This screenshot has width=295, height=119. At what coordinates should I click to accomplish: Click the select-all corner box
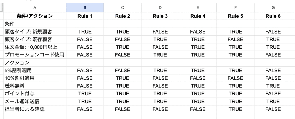(x=1, y=8)
